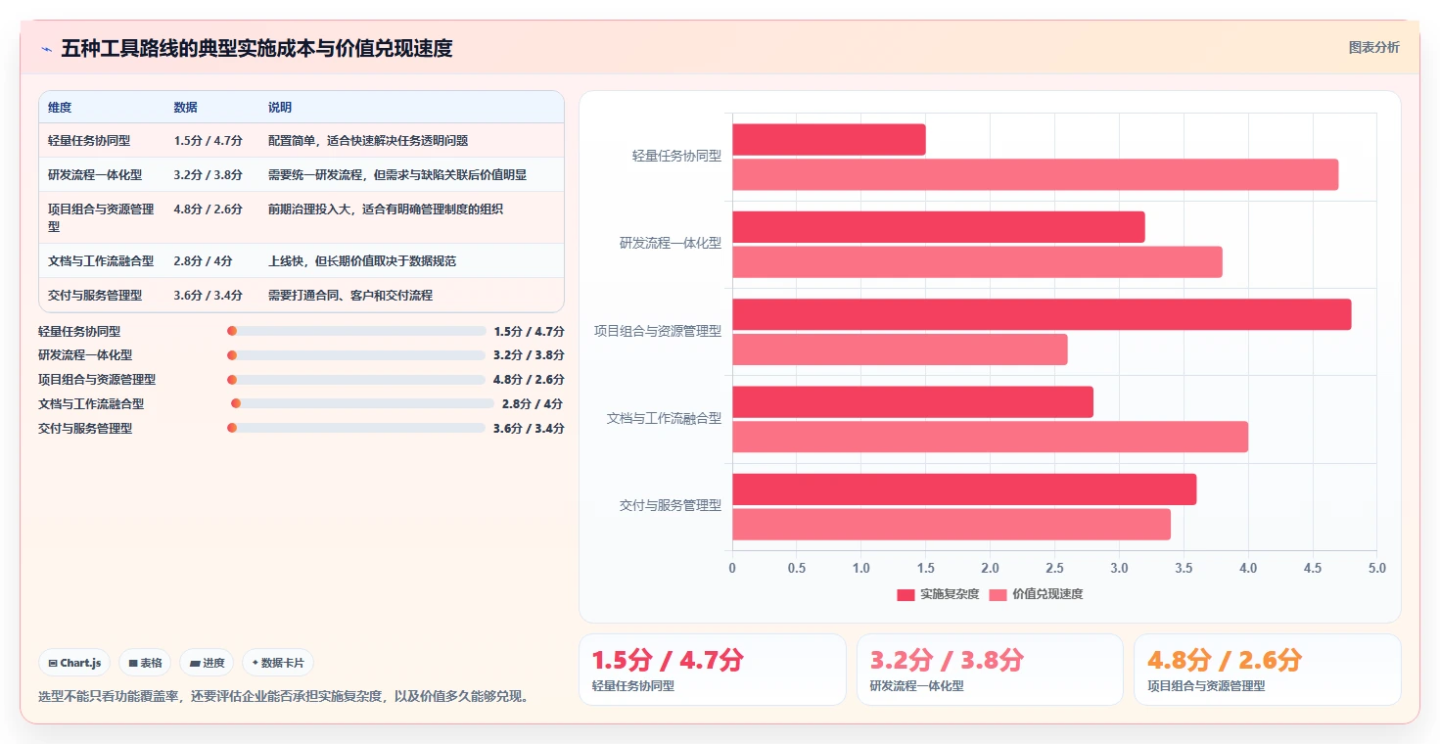
Task: Click the 数据 column header
Action: (185, 108)
